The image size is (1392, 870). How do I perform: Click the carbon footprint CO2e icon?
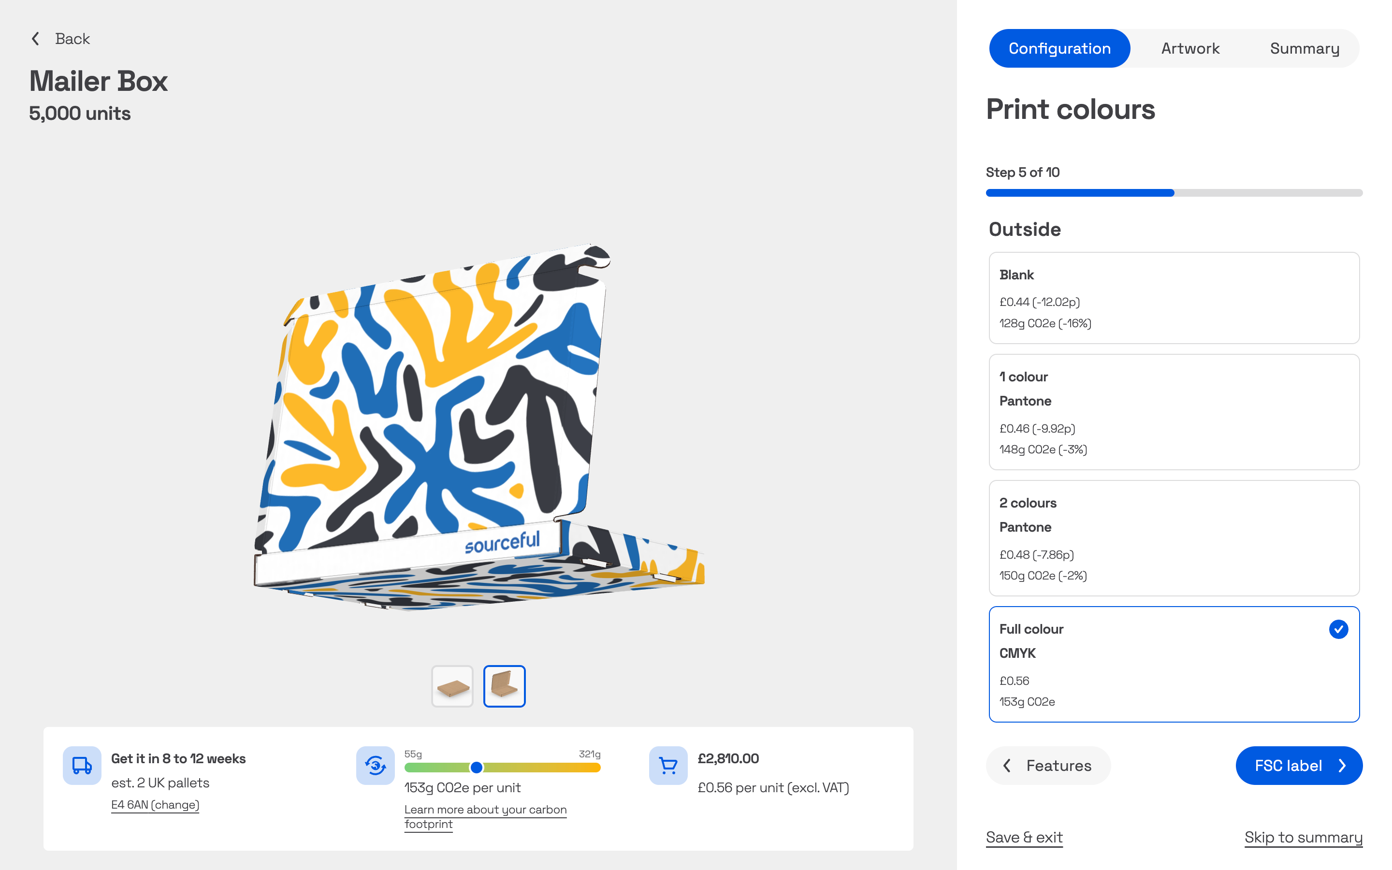375,765
